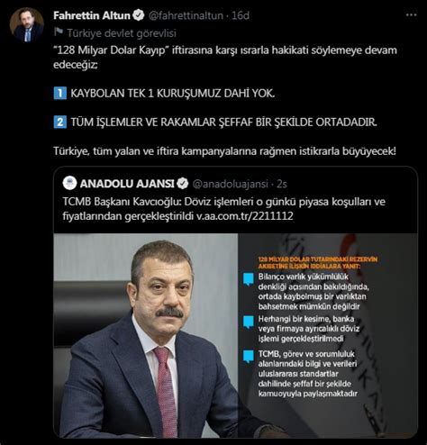Click the Türkiye devlet görevlisi label
The image size is (427, 445).
pyautogui.click(x=122, y=33)
